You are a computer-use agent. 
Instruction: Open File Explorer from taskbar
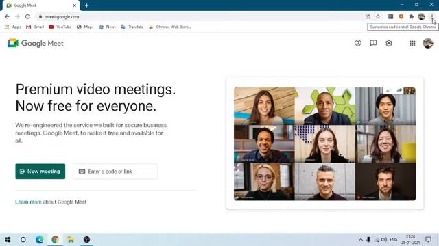coord(71,240)
